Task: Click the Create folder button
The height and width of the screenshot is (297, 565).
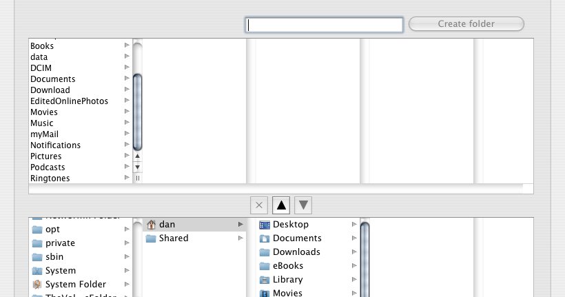Action: [466, 24]
